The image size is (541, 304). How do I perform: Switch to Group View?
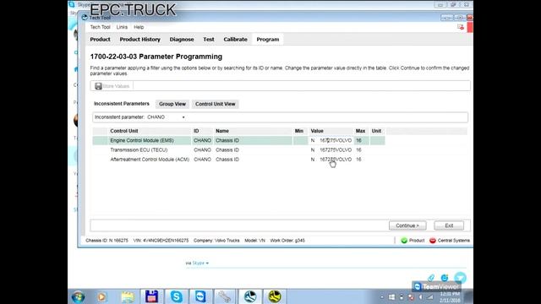tap(172, 104)
